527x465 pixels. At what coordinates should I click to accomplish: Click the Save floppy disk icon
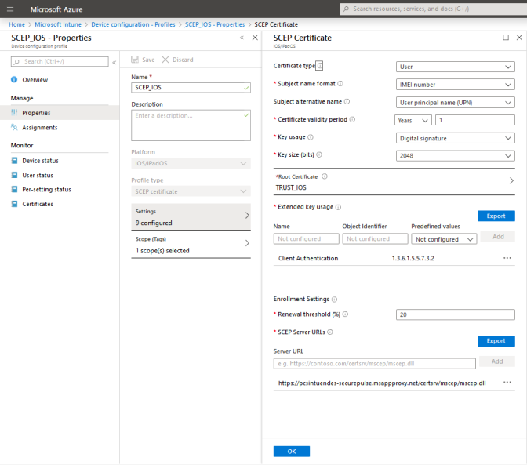pyautogui.click(x=135, y=60)
